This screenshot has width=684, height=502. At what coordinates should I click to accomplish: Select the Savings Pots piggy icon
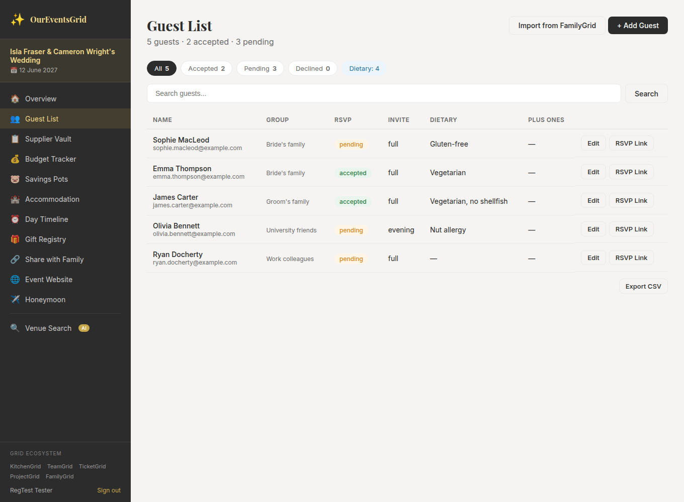coord(15,179)
